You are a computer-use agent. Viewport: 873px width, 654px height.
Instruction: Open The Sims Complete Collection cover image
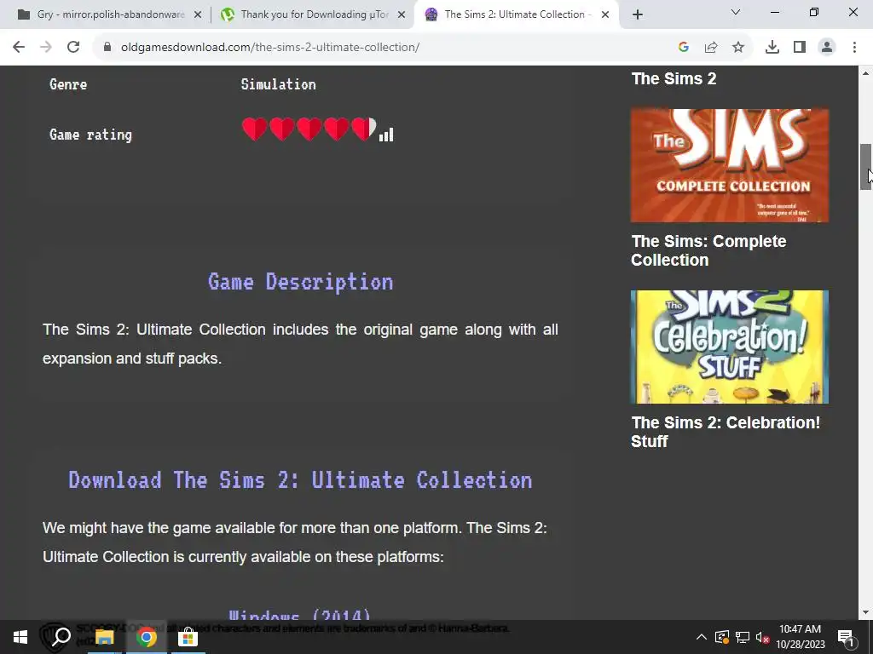tap(730, 165)
